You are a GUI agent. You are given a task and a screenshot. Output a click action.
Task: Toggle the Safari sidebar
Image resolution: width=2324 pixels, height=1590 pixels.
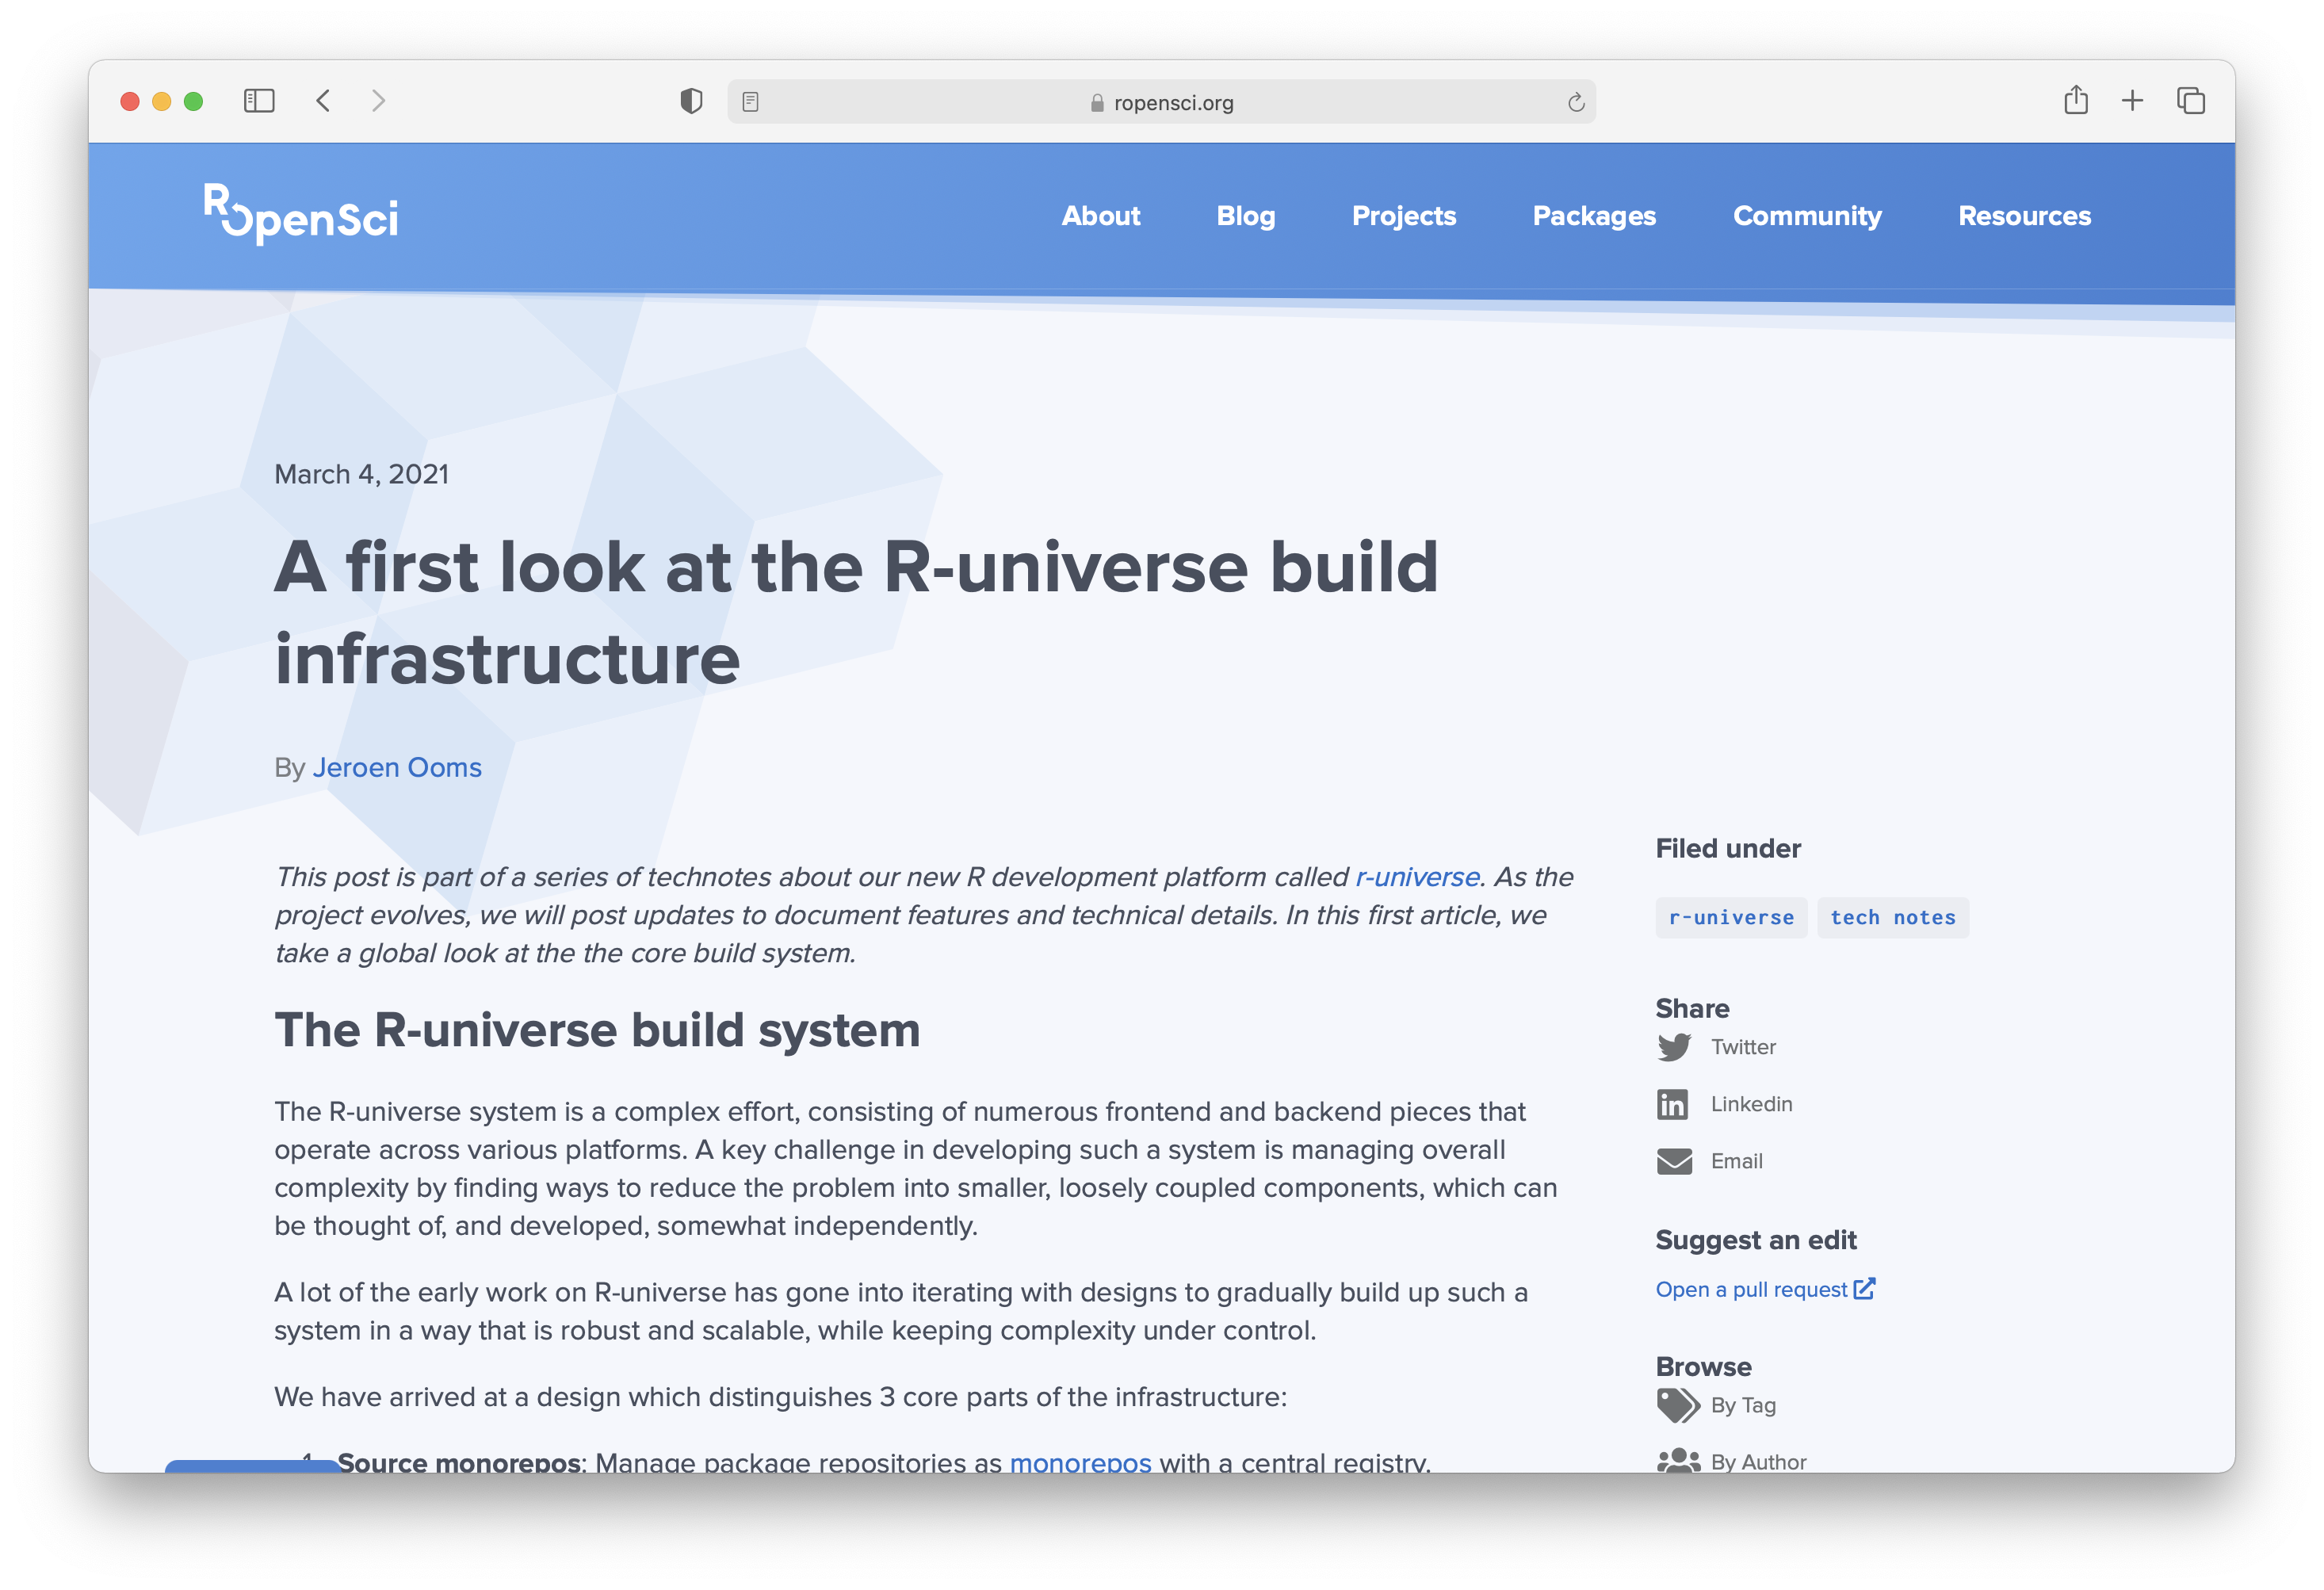(258, 100)
